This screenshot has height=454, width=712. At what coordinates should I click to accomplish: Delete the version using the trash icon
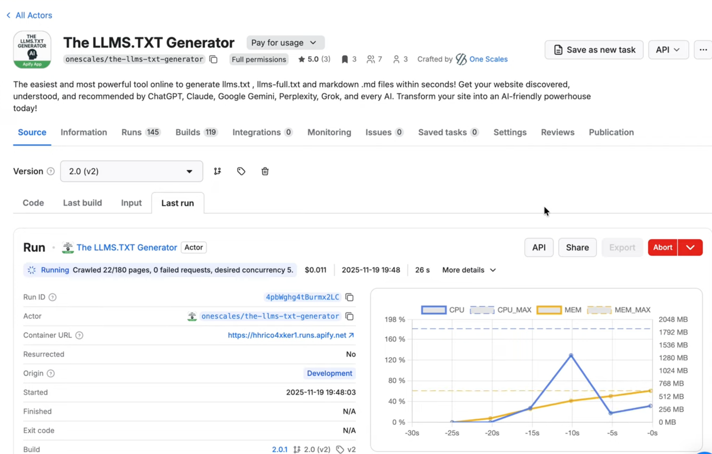pos(265,171)
